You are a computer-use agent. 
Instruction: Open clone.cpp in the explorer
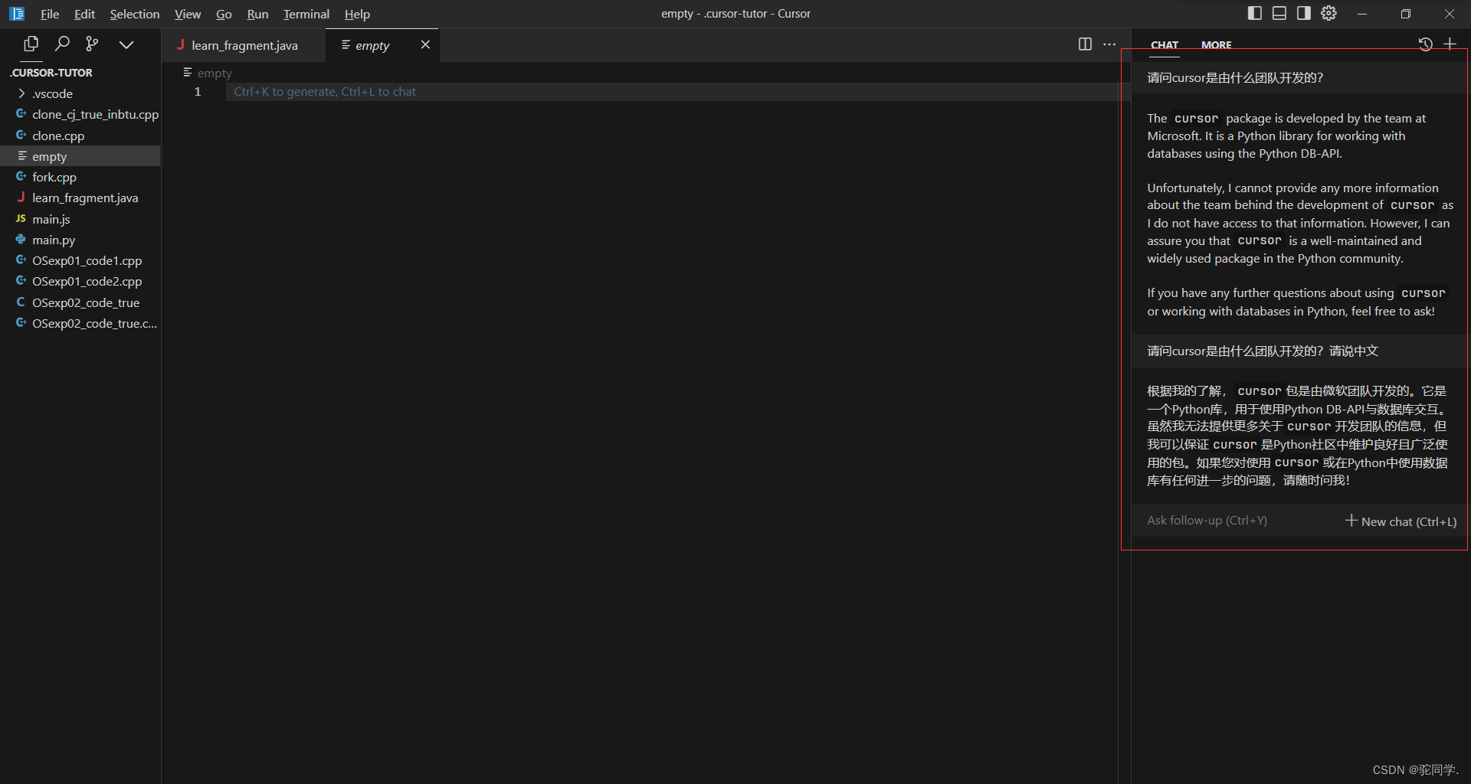pos(80,136)
